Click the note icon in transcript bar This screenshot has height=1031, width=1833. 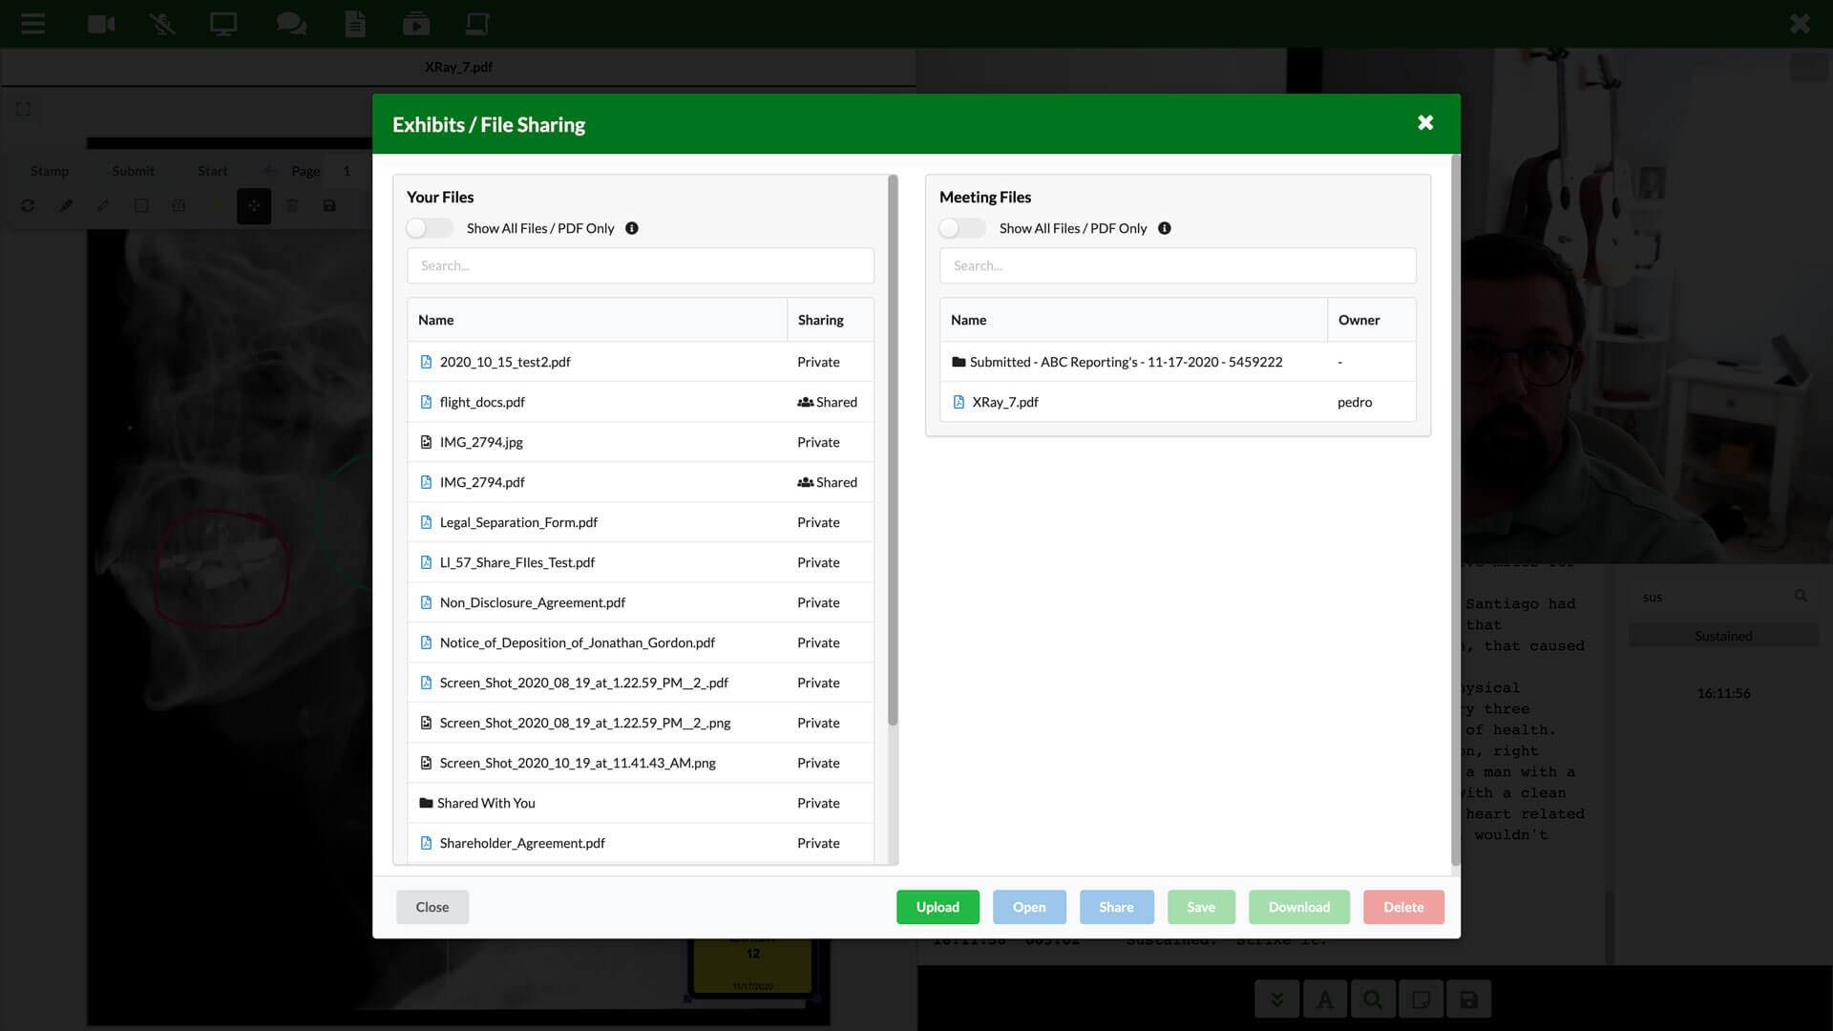pyautogui.click(x=1421, y=999)
